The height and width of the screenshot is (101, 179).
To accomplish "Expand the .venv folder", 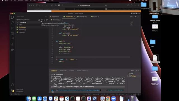I will coord(20,25).
